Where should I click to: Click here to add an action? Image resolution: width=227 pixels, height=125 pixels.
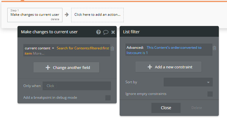[x=97, y=15]
